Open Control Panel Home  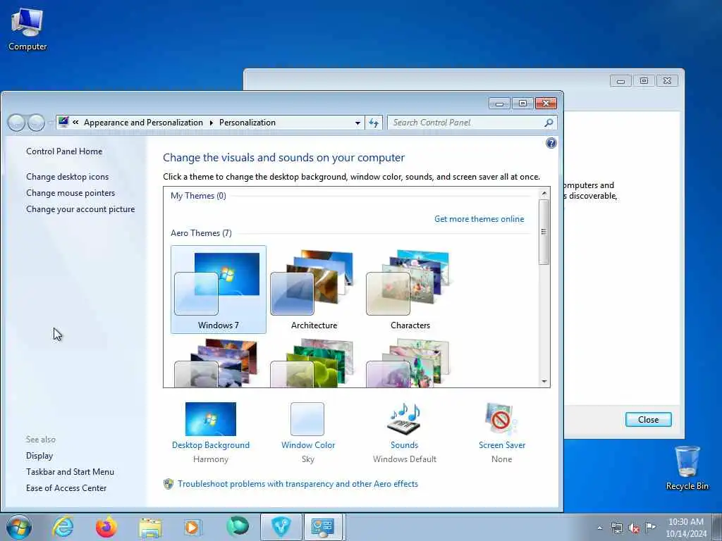[64, 151]
